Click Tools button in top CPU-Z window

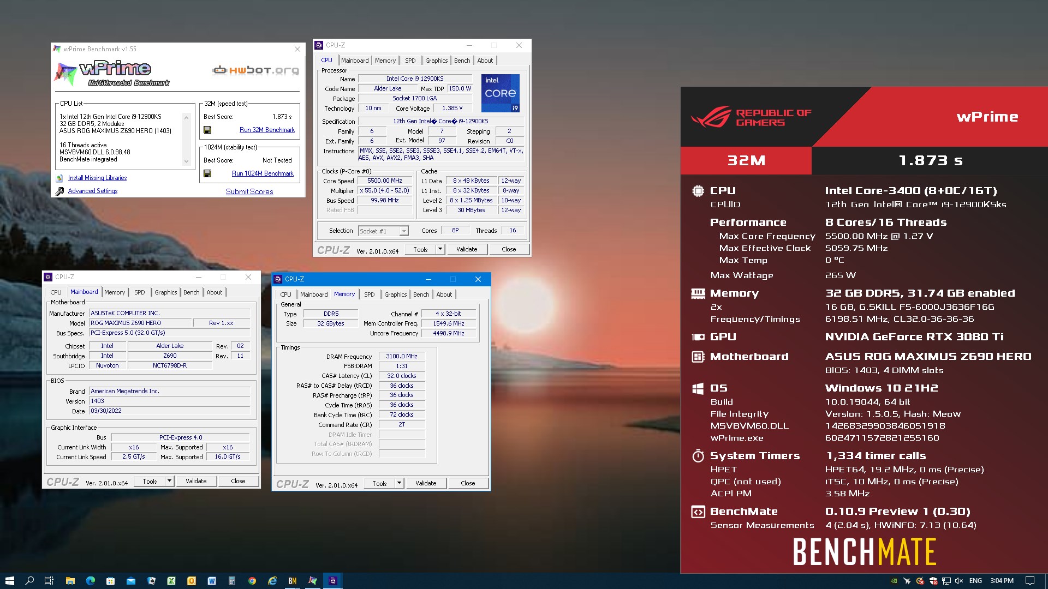click(x=420, y=249)
